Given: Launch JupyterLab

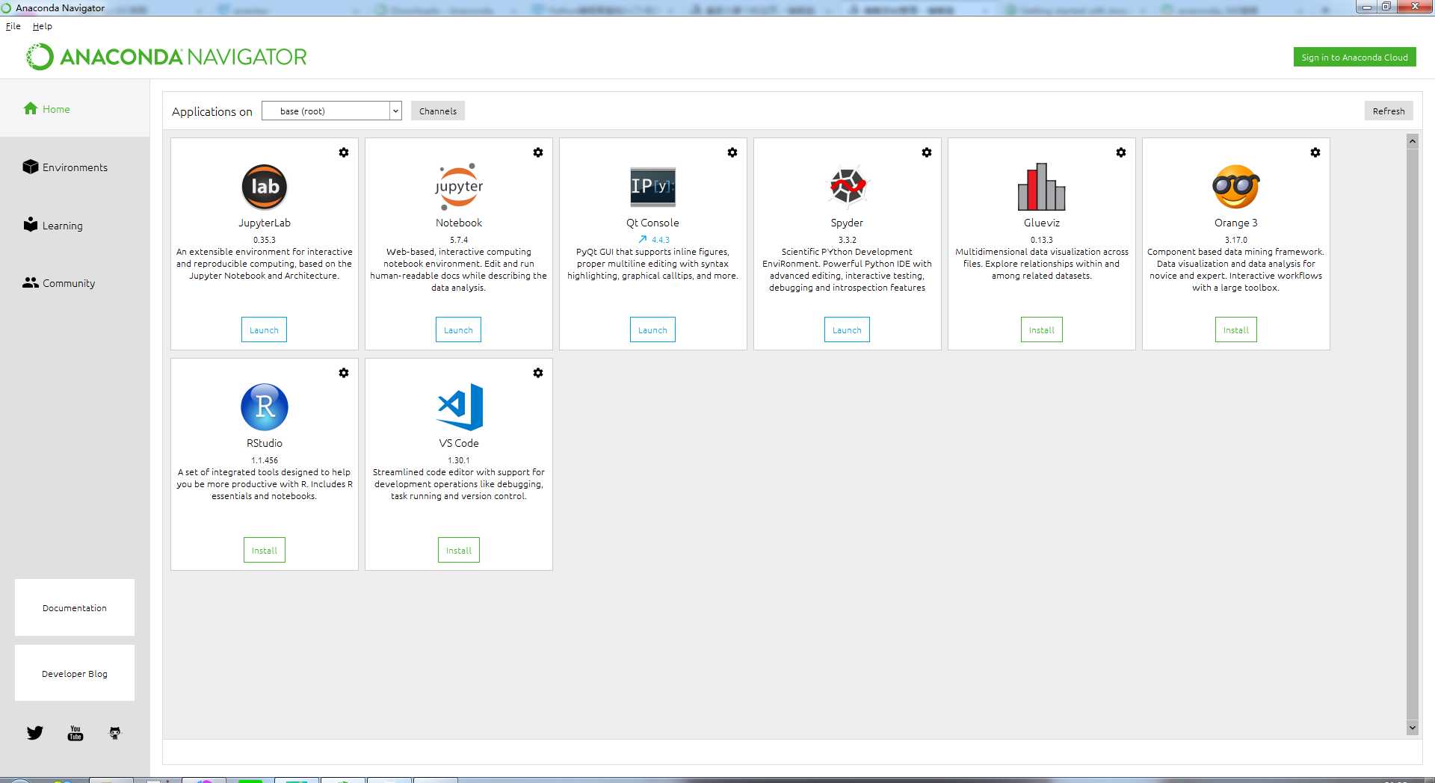Looking at the screenshot, I should coord(264,330).
